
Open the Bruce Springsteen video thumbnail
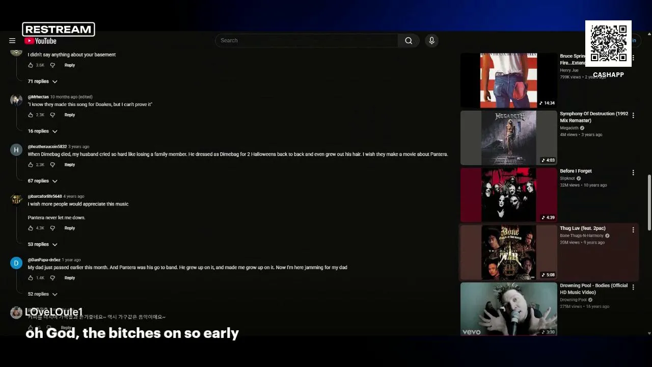pyautogui.click(x=509, y=81)
